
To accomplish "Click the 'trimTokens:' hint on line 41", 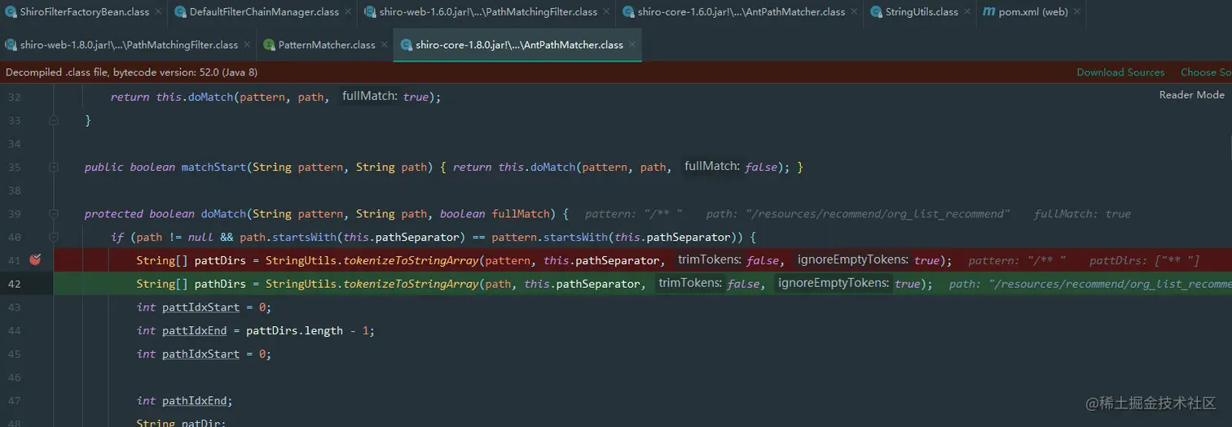I will (x=710, y=260).
